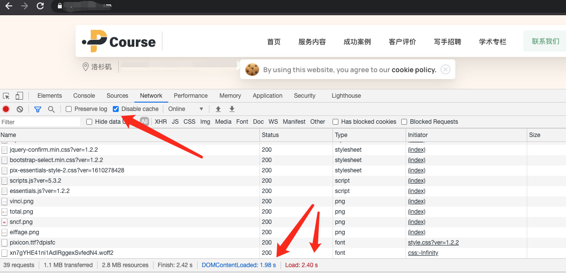Enable the Preserve log checkbox
Image resolution: width=566 pixels, height=273 pixels.
tap(69, 109)
